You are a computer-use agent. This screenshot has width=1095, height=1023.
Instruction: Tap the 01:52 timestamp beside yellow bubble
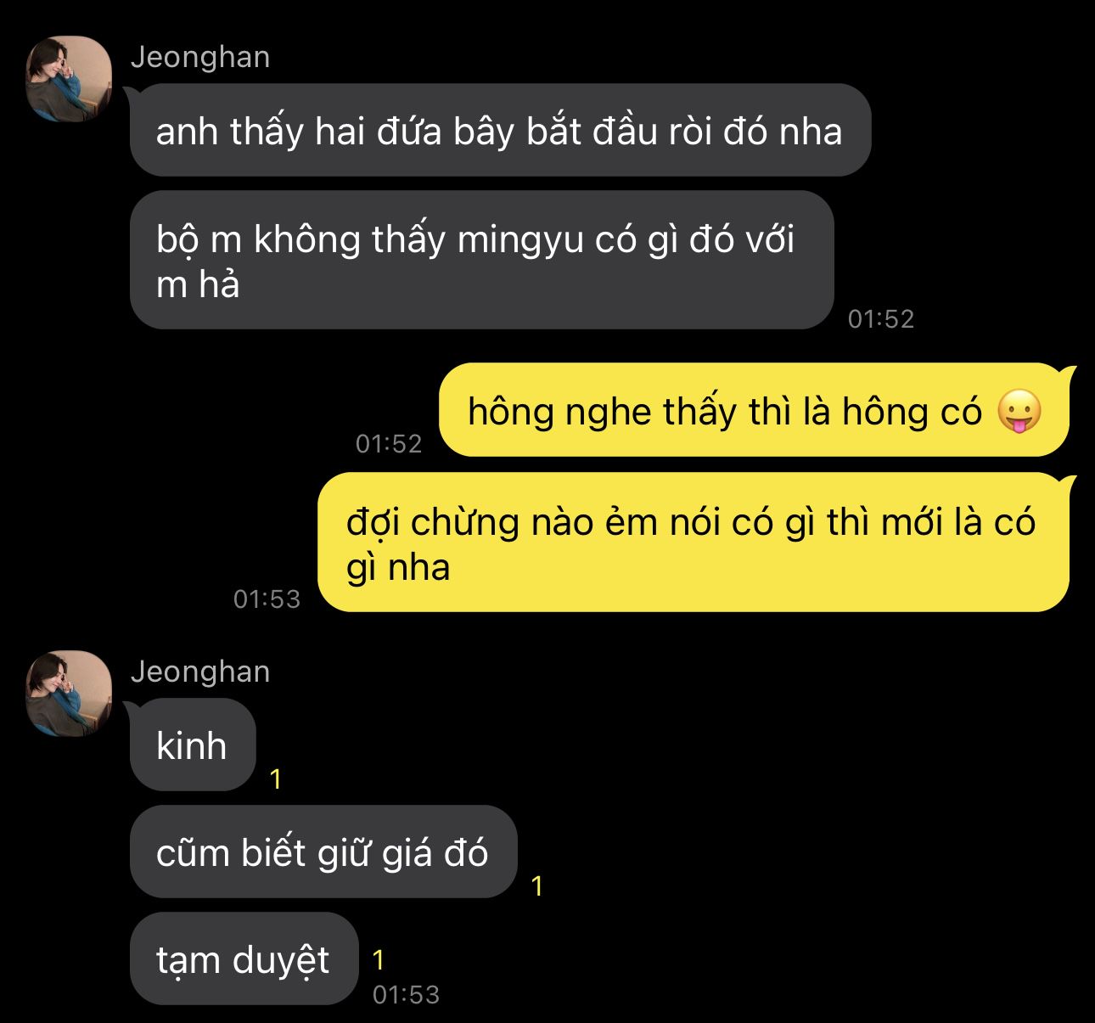(x=389, y=443)
